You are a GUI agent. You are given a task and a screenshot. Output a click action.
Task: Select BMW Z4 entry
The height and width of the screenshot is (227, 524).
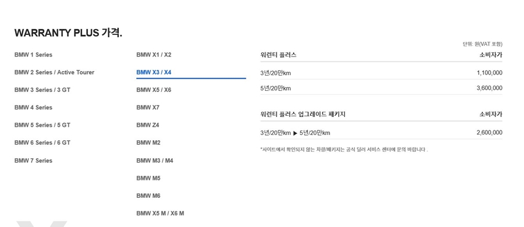click(148, 125)
